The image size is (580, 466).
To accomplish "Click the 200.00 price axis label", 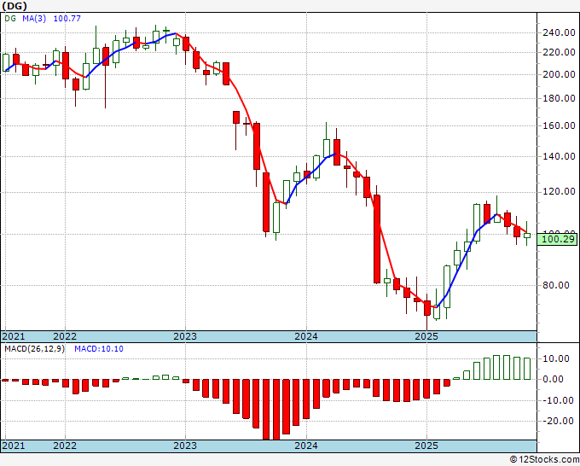I will [x=559, y=74].
